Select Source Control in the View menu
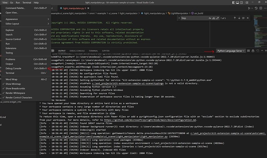This screenshot has height=158, width=267. 26,39
